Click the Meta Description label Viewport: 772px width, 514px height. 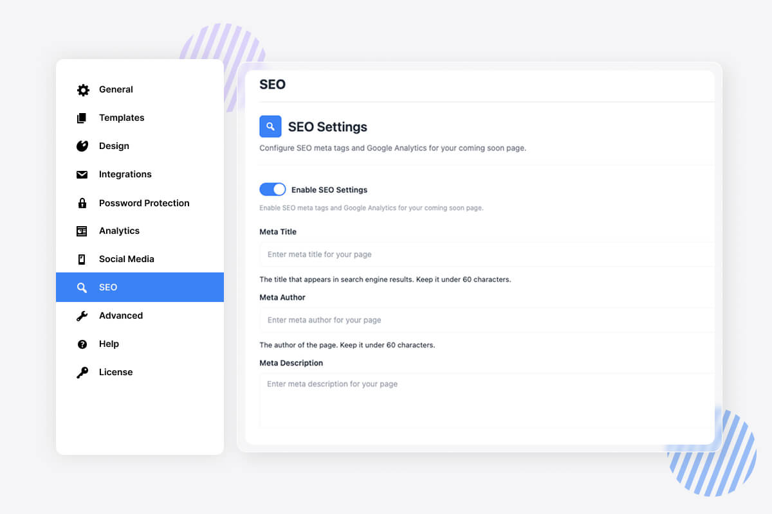point(291,363)
